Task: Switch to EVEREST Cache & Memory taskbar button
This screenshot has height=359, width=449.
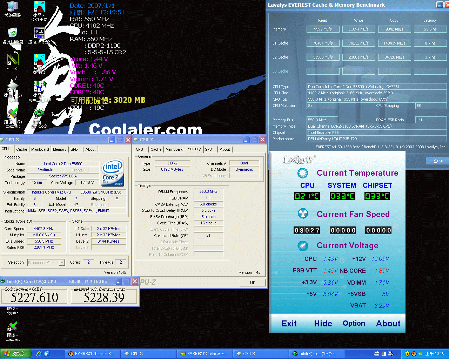Action: [204, 354]
